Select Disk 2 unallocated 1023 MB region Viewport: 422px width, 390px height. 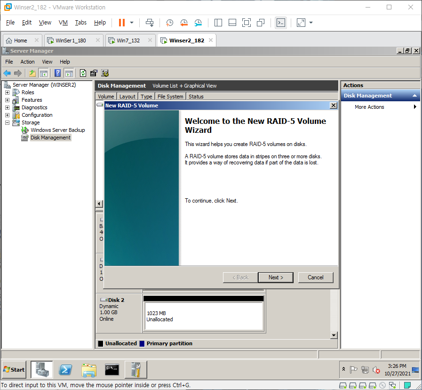(x=204, y=316)
